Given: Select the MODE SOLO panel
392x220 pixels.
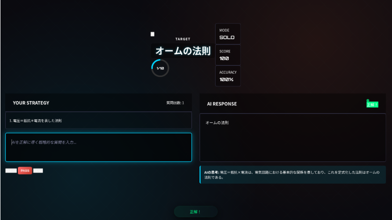Looking at the screenshot, I should click(x=228, y=34).
